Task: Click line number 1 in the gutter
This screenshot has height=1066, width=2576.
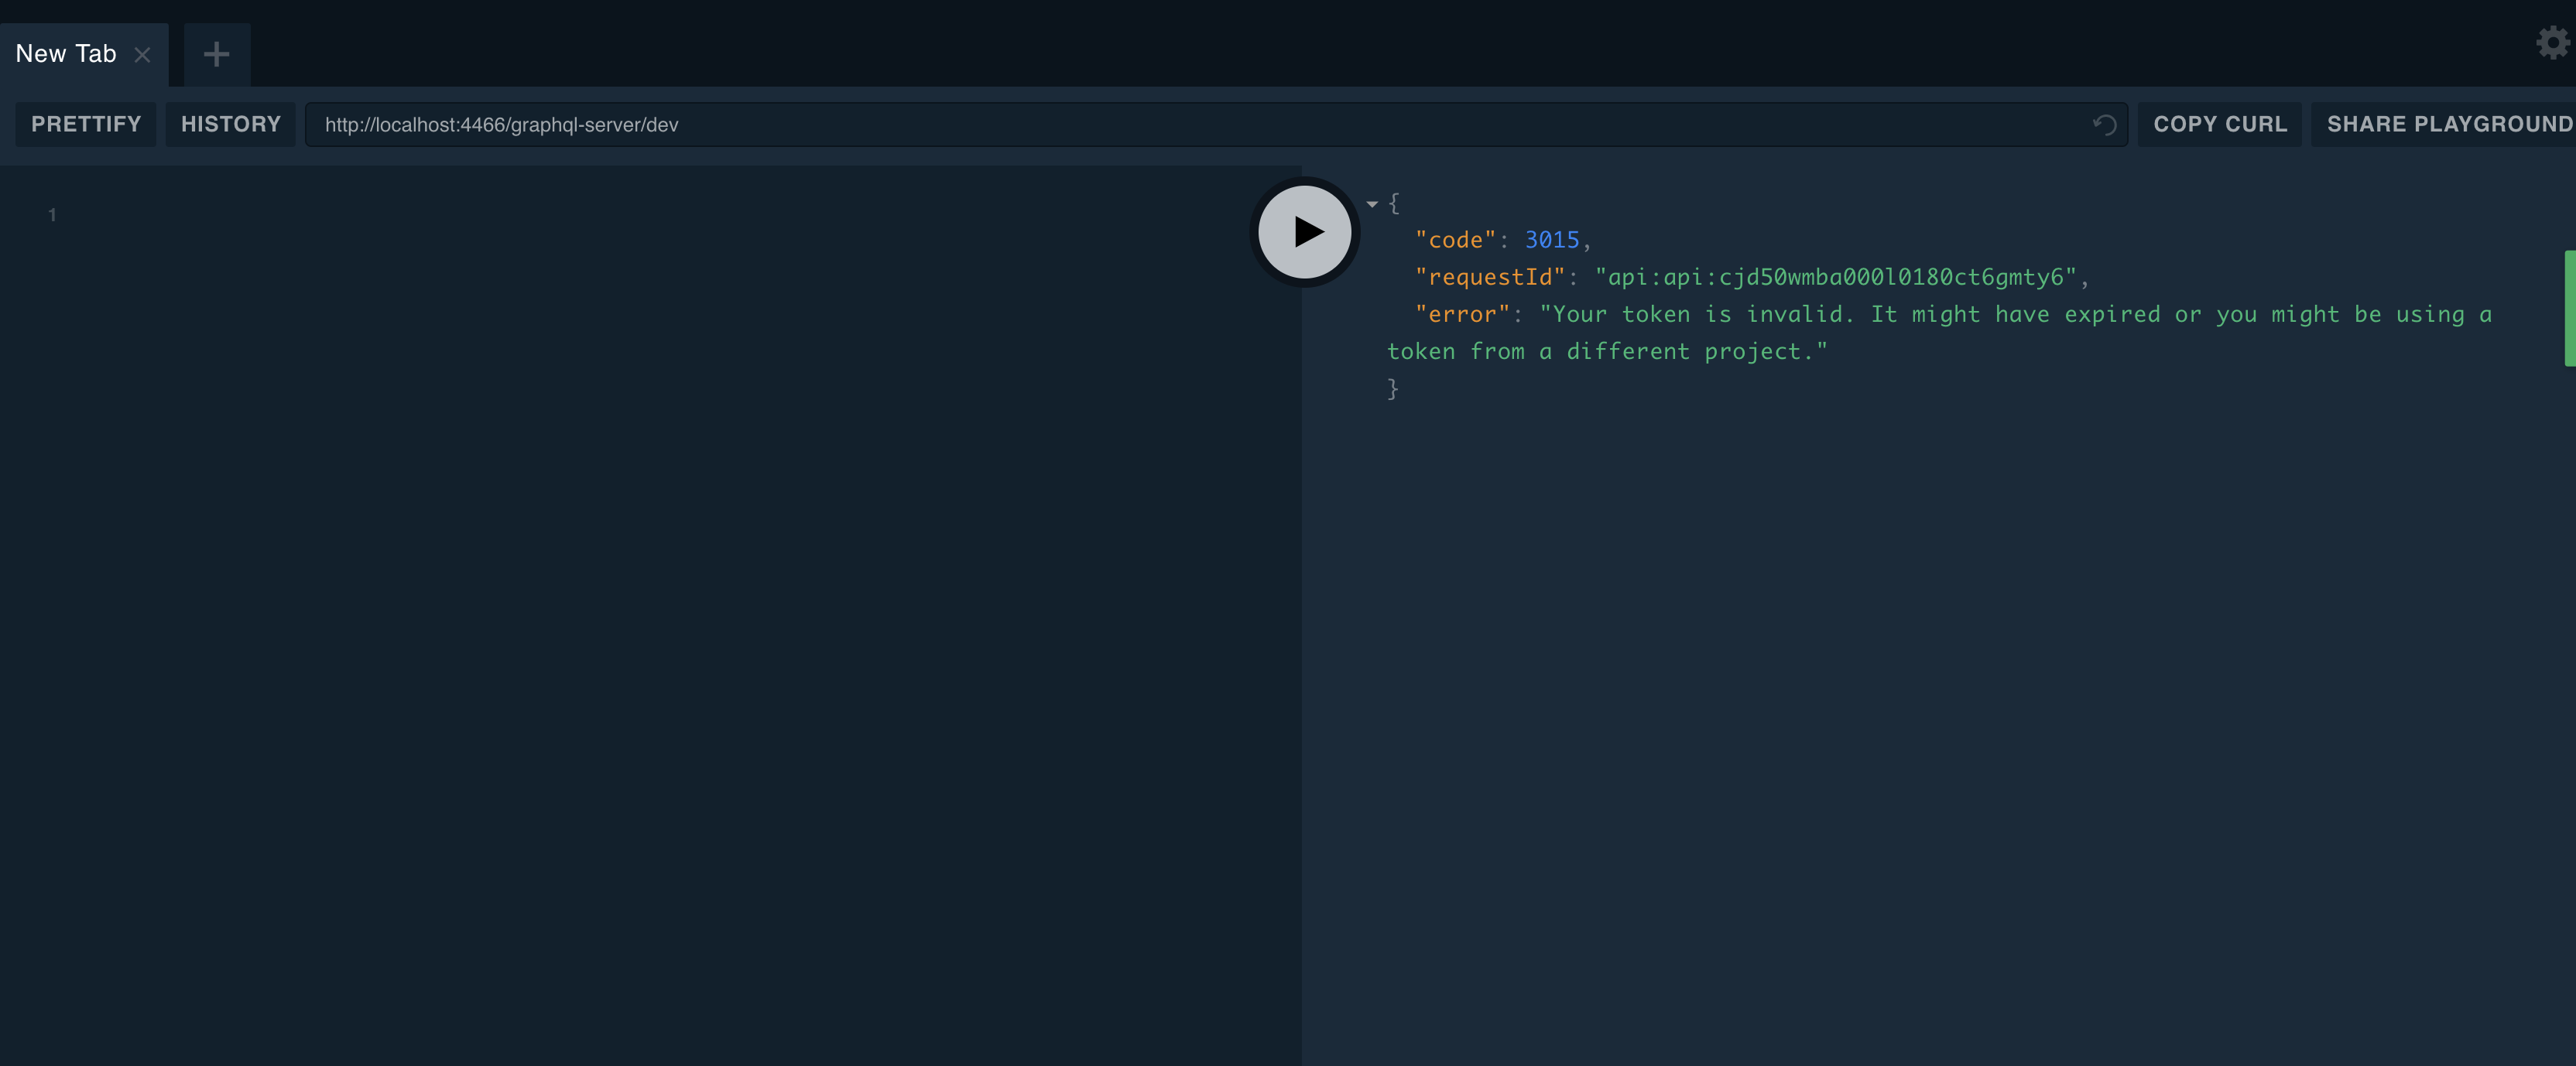Action: [x=52, y=215]
